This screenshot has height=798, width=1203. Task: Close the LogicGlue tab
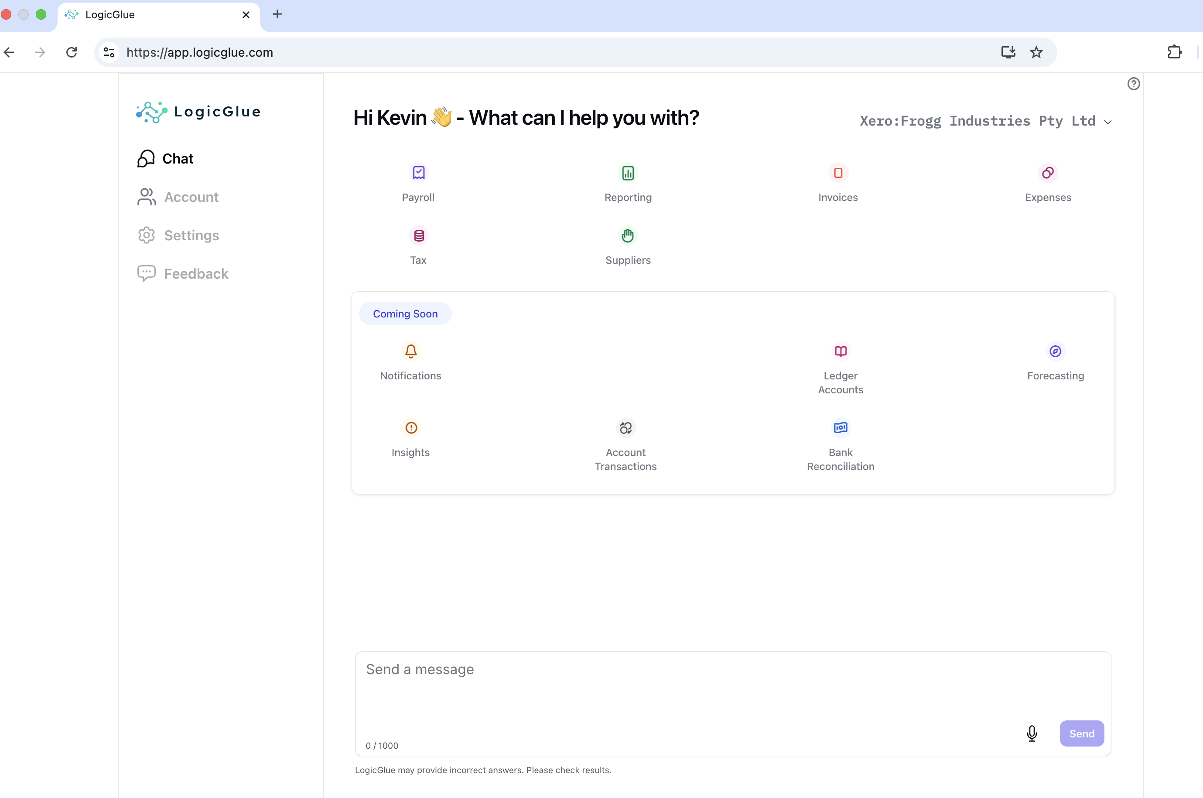coord(246,15)
